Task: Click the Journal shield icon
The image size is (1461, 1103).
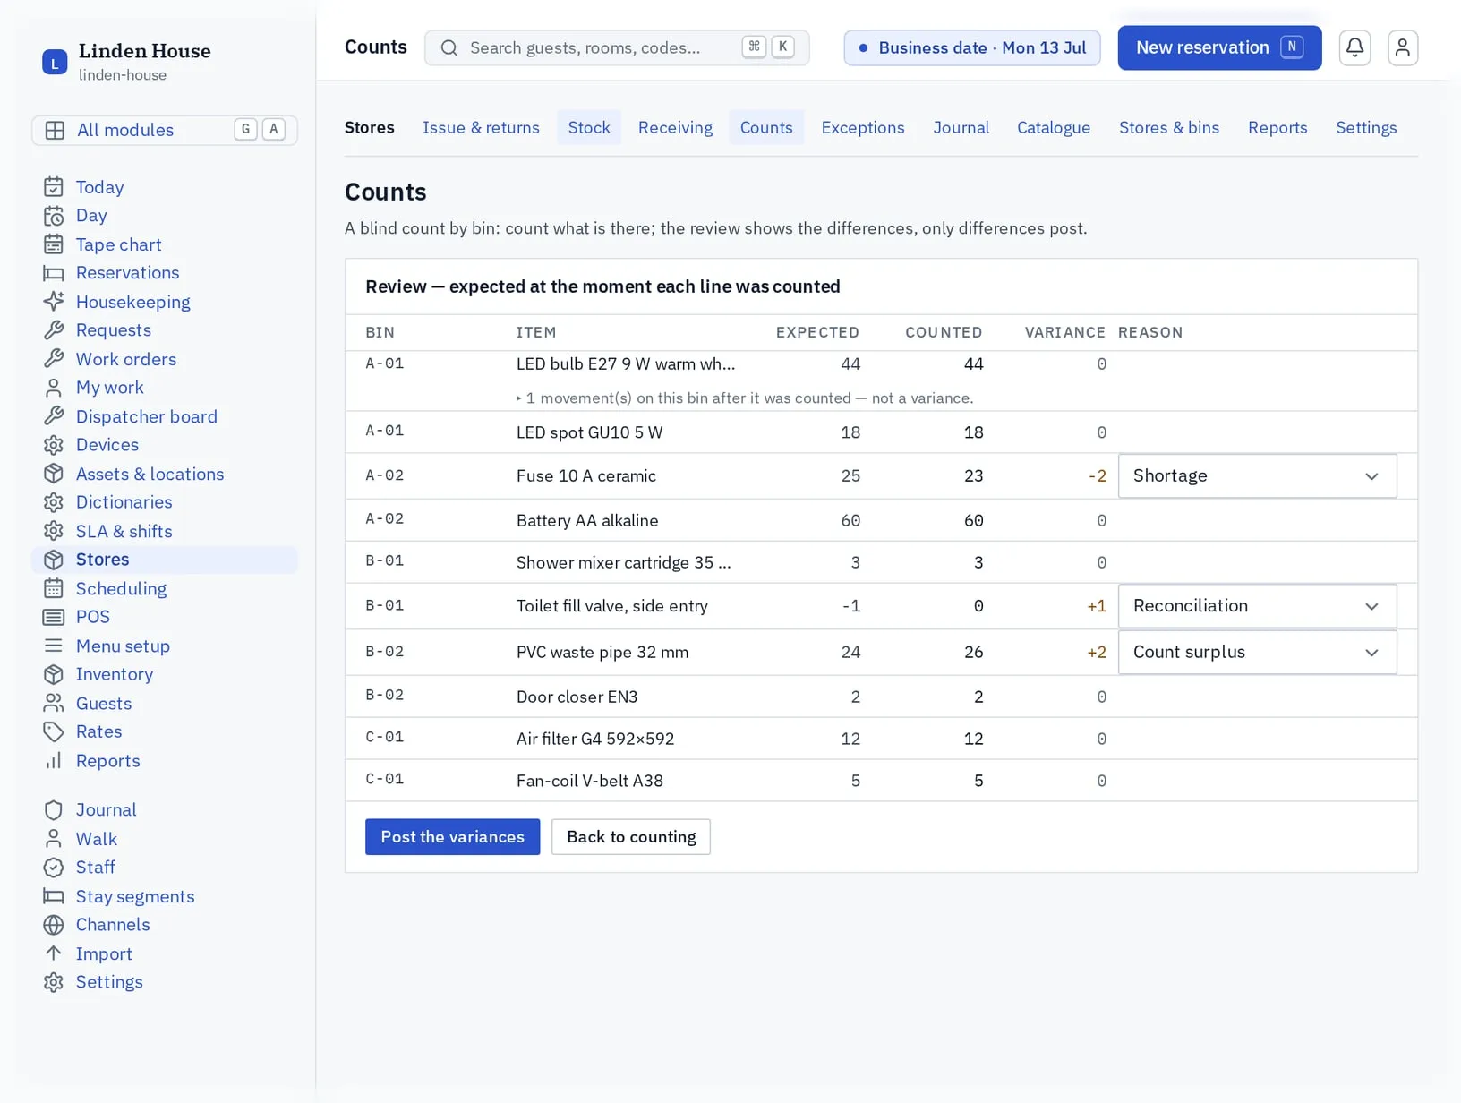Action: point(54,810)
